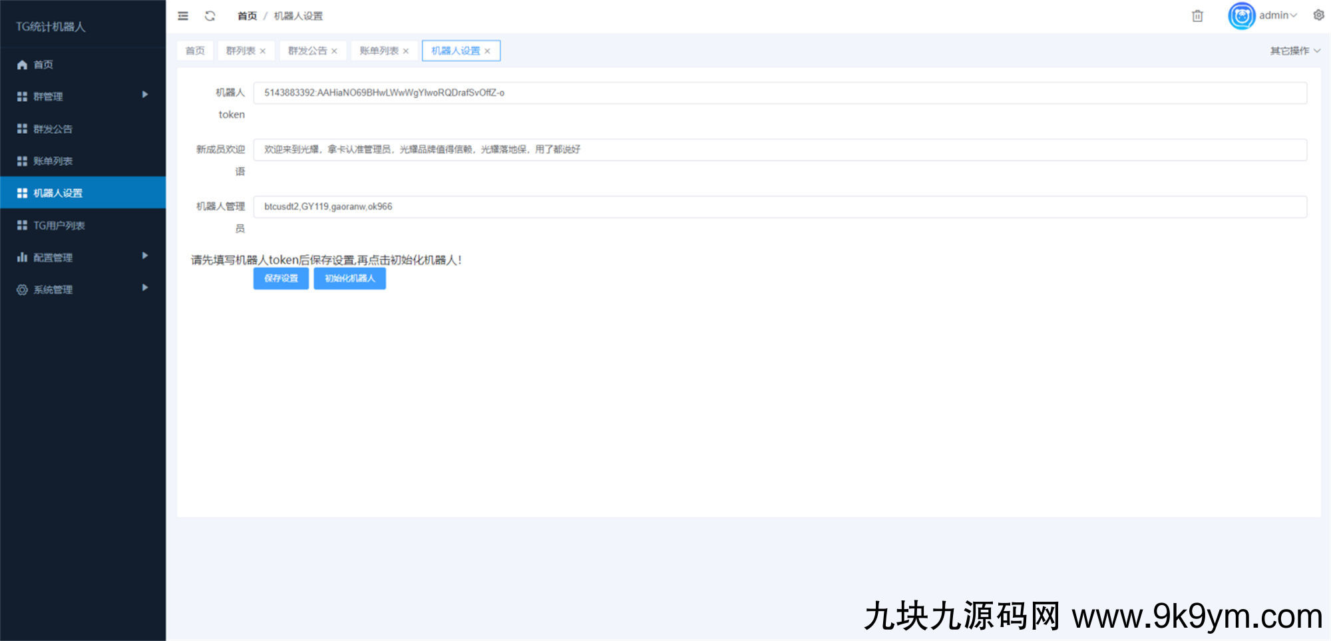This screenshot has width=1331, height=641.
Task: Click the refresh page icon
Action: (x=210, y=16)
